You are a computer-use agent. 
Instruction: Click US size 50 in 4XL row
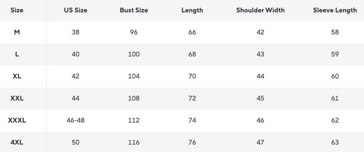pos(76,142)
